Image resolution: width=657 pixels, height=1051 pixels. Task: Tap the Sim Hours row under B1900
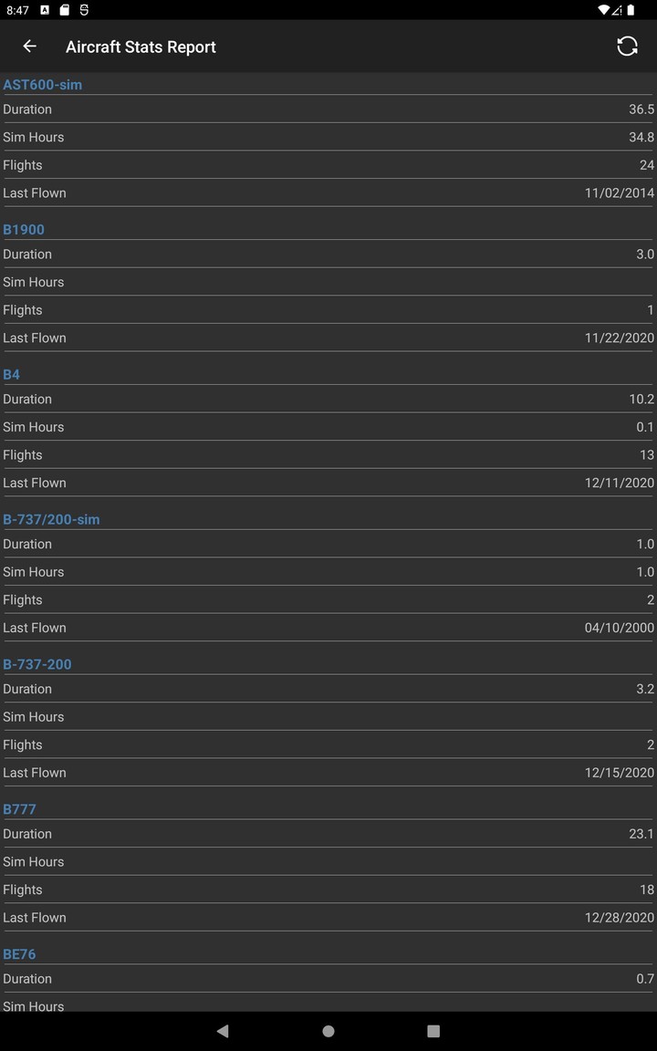328,282
